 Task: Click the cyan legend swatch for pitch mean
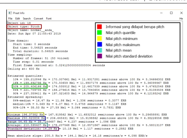(x=100, y=50)
